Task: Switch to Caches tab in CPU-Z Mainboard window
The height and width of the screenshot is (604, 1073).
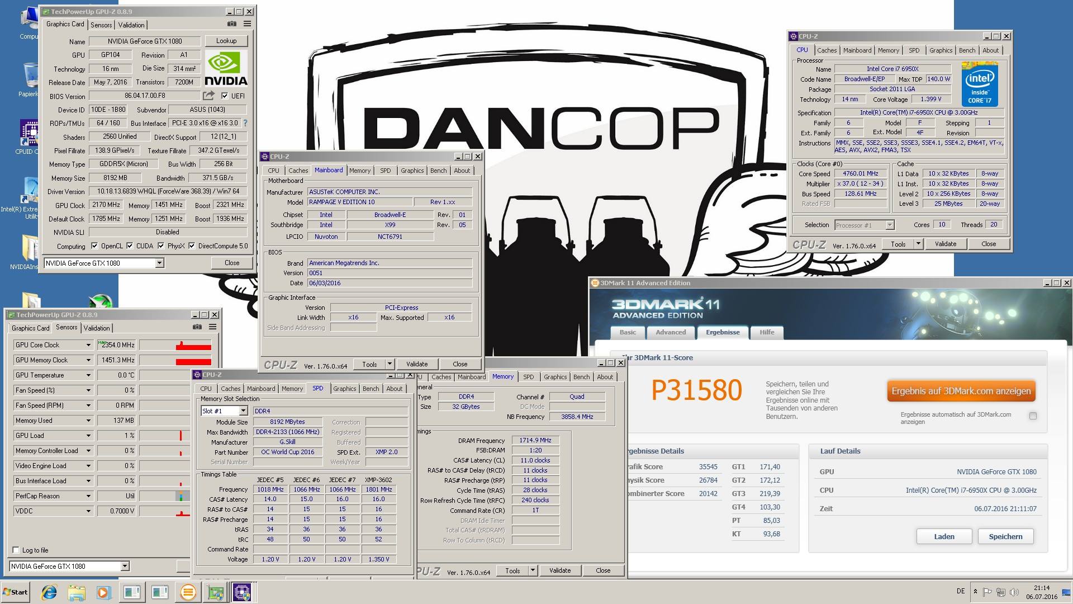Action: point(298,171)
